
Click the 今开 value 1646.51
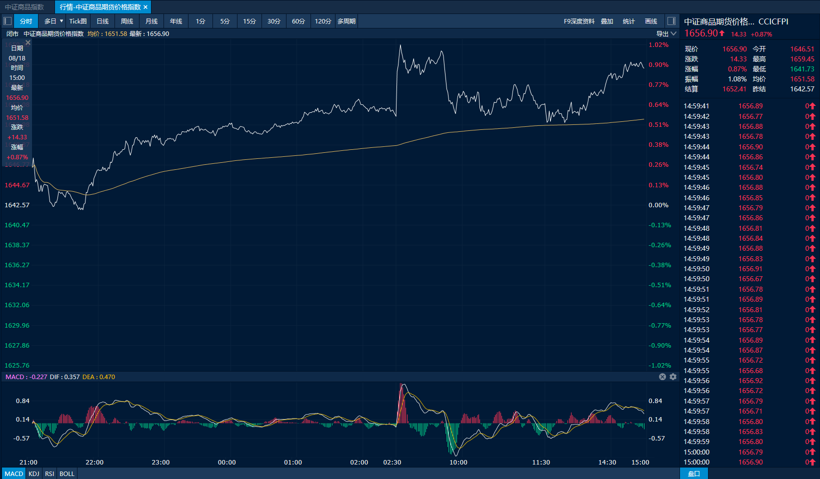802,49
